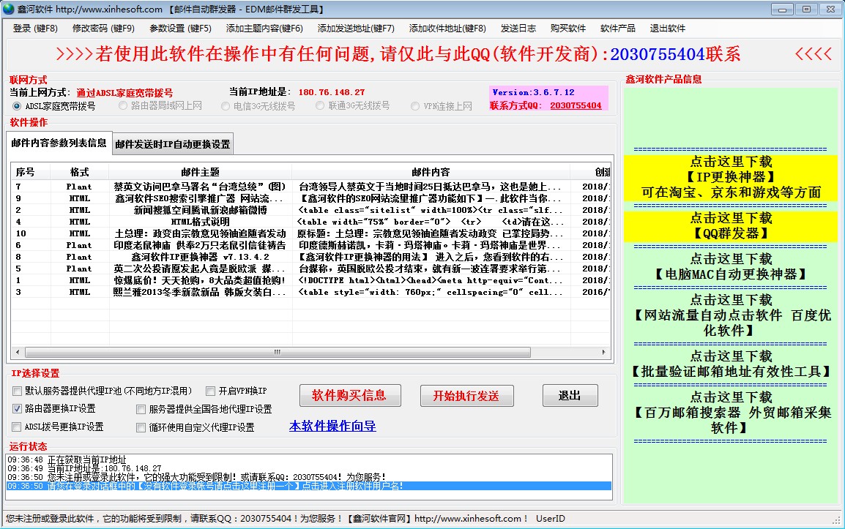
Task: Select row 惊爆底价！天天抢购
Action: click(x=310, y=280)
